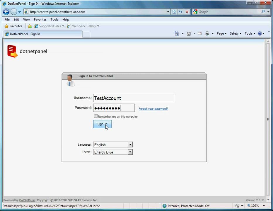This screenshot has height=211, width=273.
Task: Click the command bar overflow chevron
Action: (269, 32)
